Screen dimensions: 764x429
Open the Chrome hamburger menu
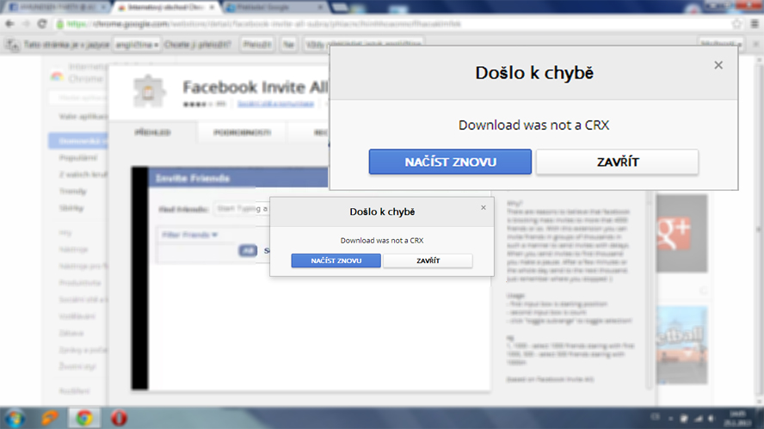click(754, 24)
